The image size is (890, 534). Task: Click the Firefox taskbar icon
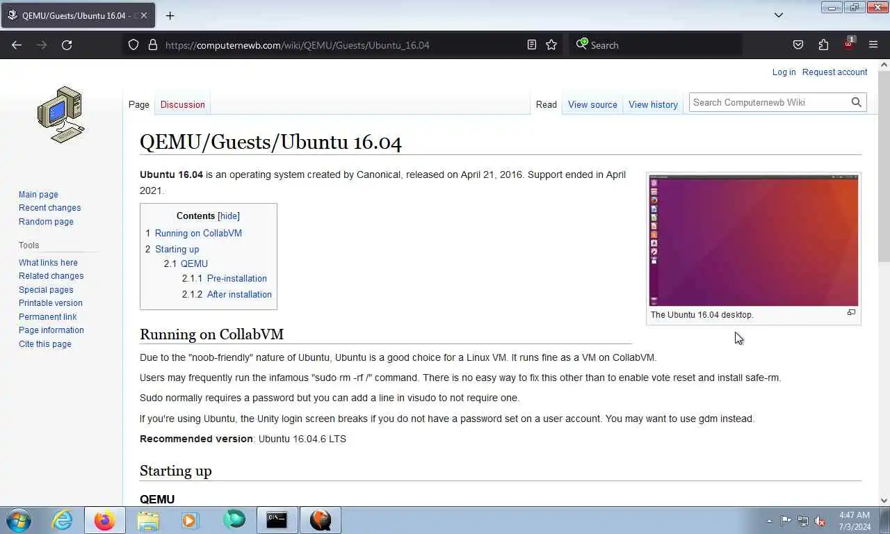tap(105, 520)
